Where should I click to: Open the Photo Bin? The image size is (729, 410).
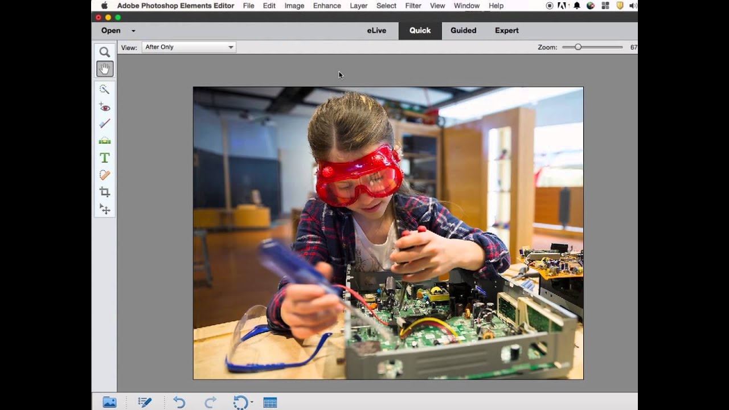(109, 402)
